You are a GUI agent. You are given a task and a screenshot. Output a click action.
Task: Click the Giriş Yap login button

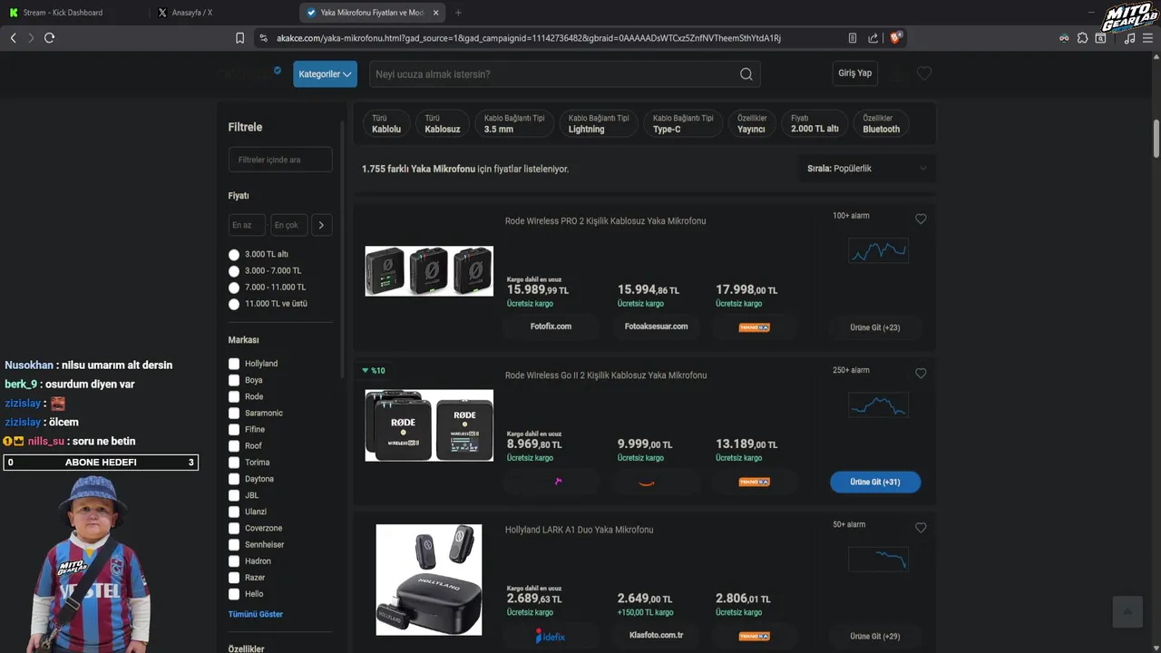pos(854,73)
